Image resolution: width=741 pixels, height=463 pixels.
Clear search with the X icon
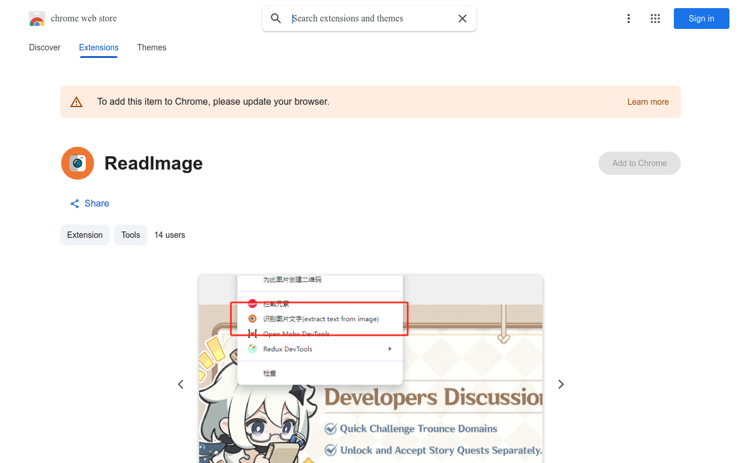(463, 19)
